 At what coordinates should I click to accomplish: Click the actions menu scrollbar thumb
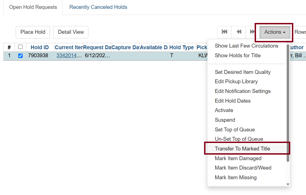point(288,102)
